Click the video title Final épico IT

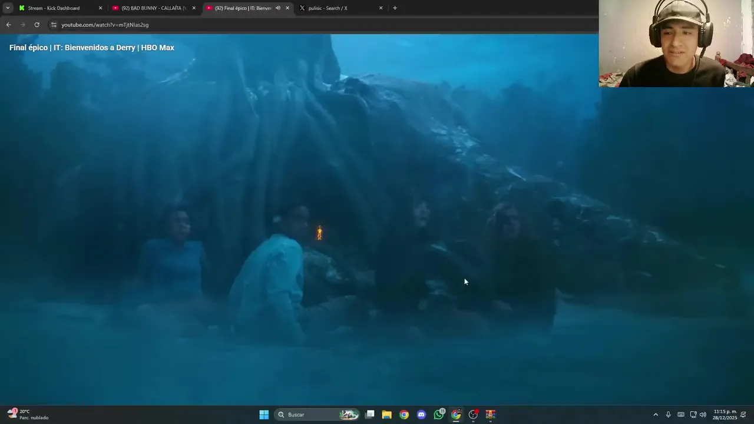point(92,48)
